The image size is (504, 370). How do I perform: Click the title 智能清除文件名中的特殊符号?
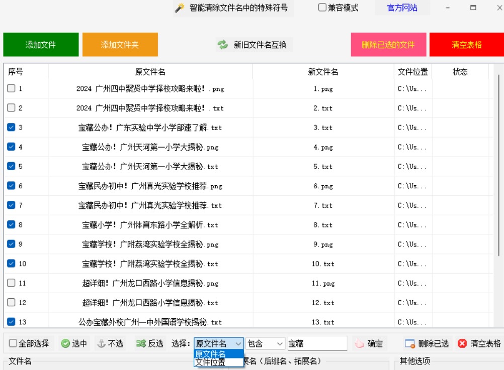pyautogui.click(x=238, y=8)
